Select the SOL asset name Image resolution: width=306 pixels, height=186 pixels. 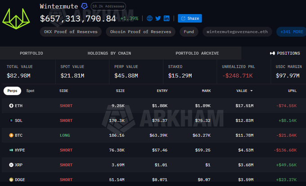pyautogui.click(x=18, y=120)
